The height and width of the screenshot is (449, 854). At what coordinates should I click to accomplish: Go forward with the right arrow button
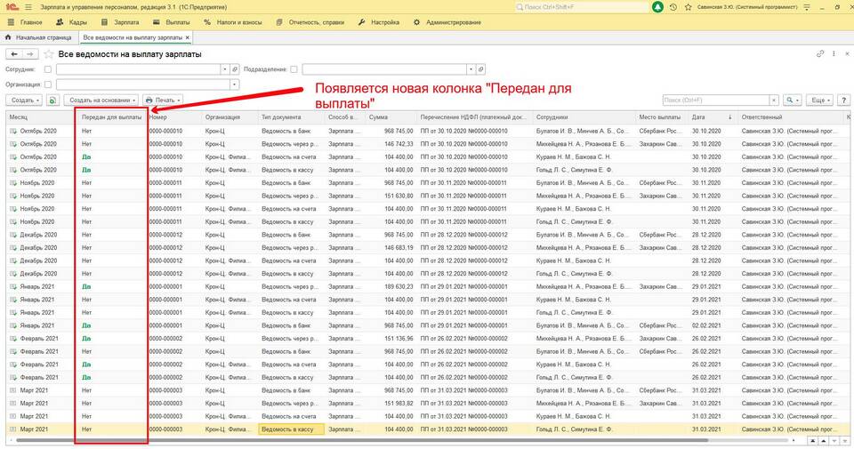[x=30, y=54]
